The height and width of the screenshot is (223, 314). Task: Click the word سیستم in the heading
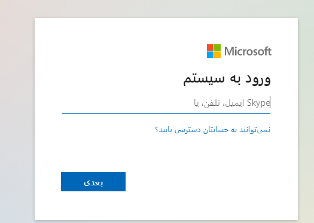pos(204,79)
